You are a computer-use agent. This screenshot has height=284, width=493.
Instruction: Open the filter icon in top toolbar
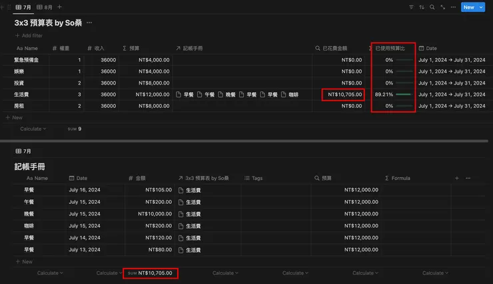pos(411,7)
